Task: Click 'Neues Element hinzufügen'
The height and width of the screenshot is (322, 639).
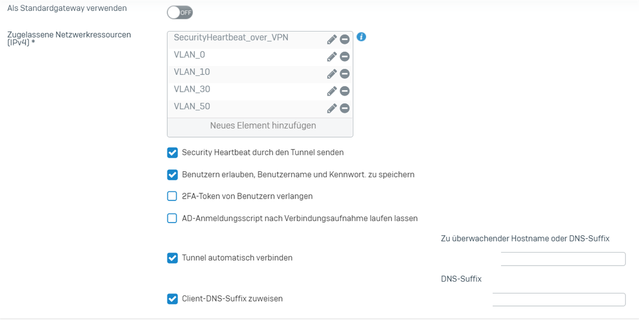Action: (x=263, y=126)
